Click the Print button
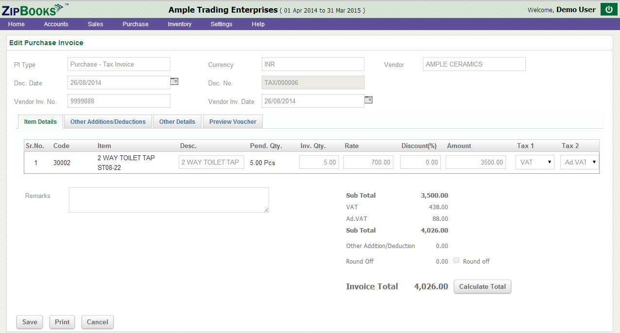This screenshot has height=333, width=620. [62, 322]
